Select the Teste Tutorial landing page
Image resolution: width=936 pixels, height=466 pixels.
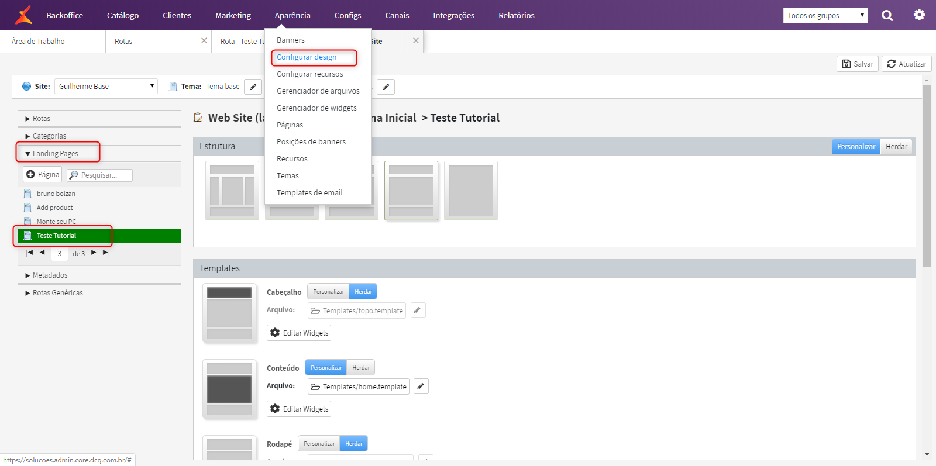click(99, 236)
